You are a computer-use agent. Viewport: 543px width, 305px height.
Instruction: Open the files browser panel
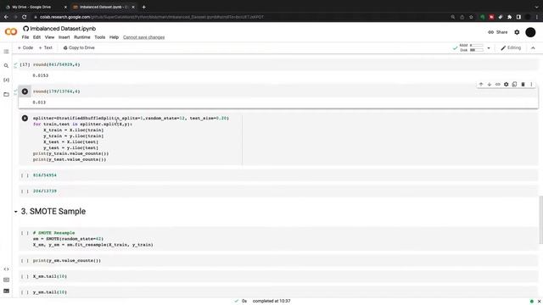pyautogui.click(x=6, y=94)
